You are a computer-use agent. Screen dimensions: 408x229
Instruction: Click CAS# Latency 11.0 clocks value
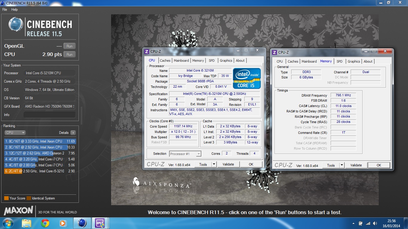tap(343, 106)
